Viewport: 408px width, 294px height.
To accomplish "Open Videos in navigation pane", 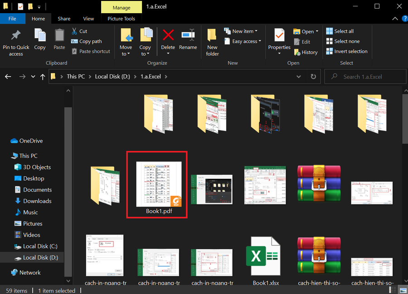I will pyautogui.click(x=27, y=235).
